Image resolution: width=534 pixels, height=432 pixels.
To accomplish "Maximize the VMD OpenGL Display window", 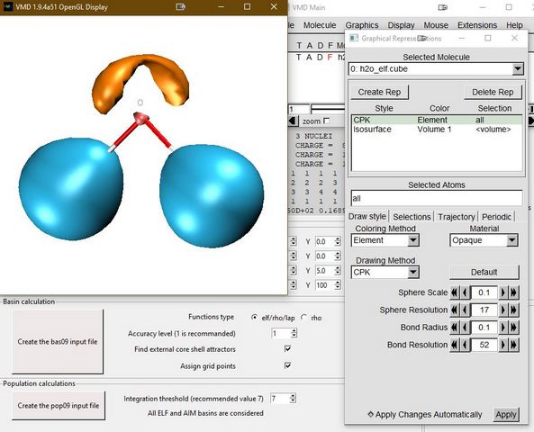I will tap(248, 7).
